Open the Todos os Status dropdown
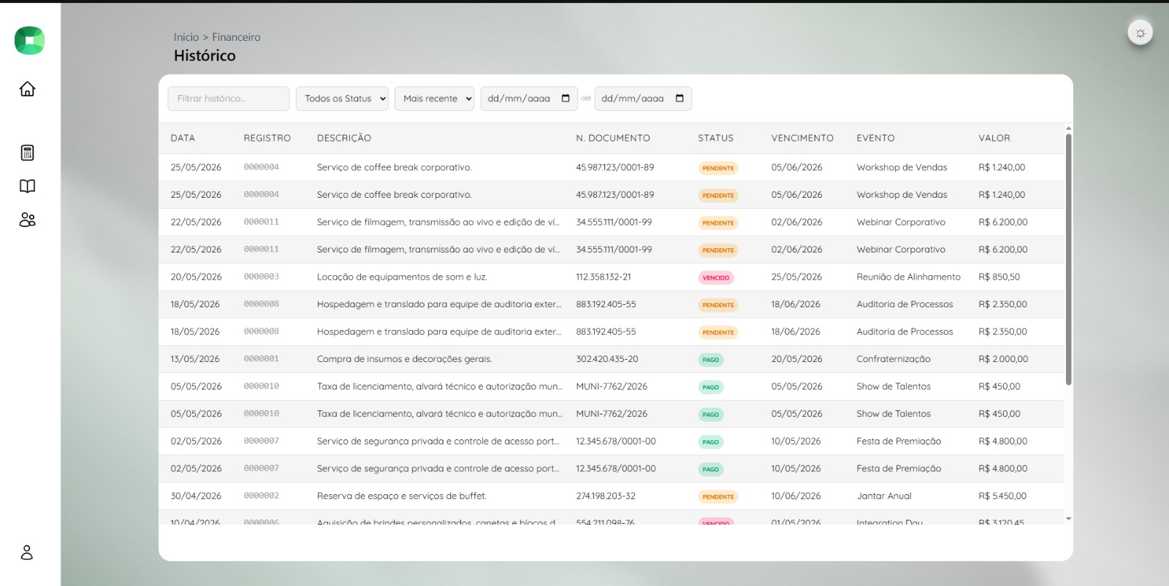 click(342, 99)
